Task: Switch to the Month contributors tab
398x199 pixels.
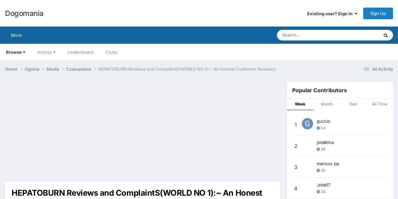Action: tap(327, 104)
